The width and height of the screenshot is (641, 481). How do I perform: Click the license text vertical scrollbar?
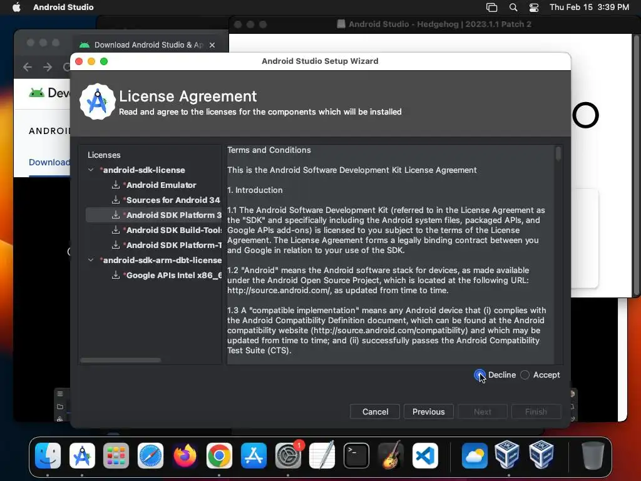click(558, 153)
